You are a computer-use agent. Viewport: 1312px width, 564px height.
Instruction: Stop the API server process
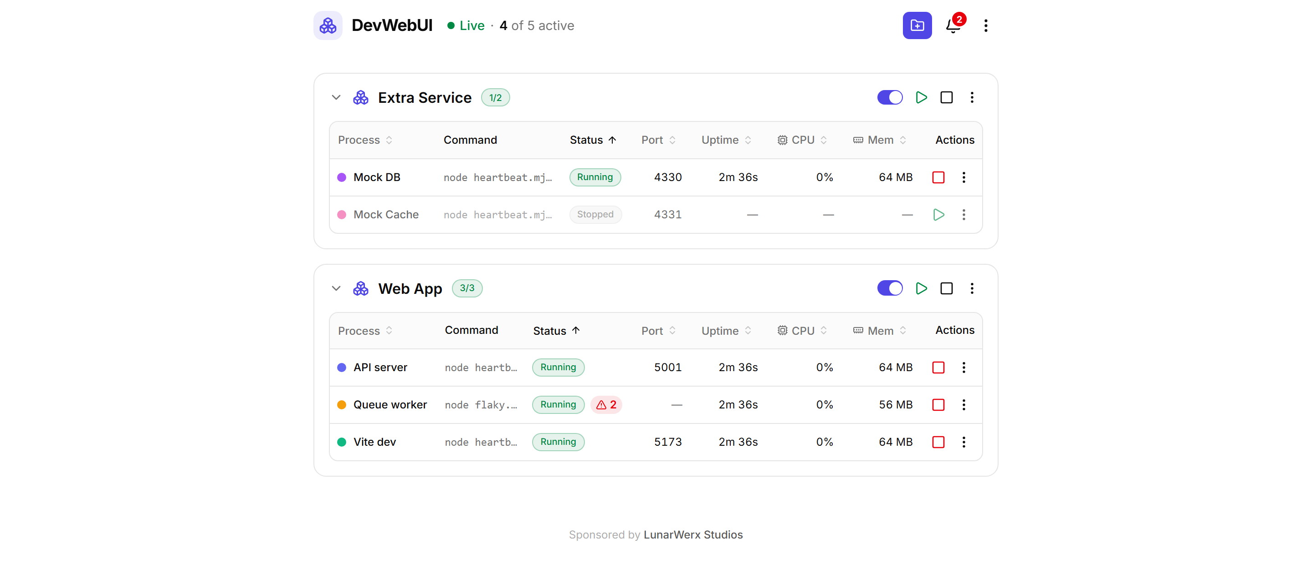938,367
